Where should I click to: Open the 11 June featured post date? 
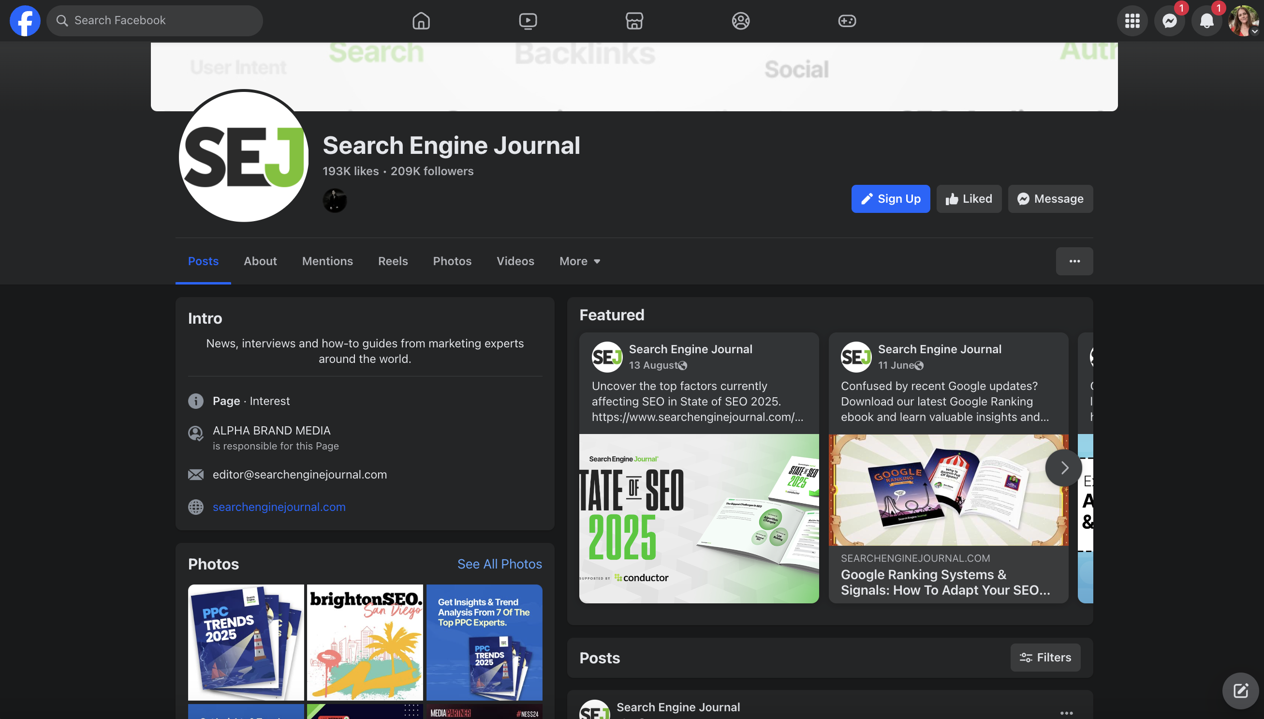896,365
